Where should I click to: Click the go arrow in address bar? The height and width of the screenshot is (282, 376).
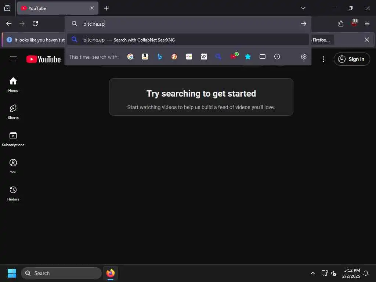[x=303, y=23]
